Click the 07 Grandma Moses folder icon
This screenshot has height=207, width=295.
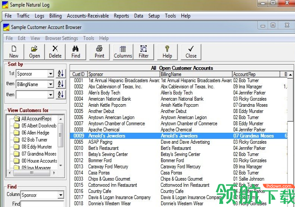click(x=17, y=154)
